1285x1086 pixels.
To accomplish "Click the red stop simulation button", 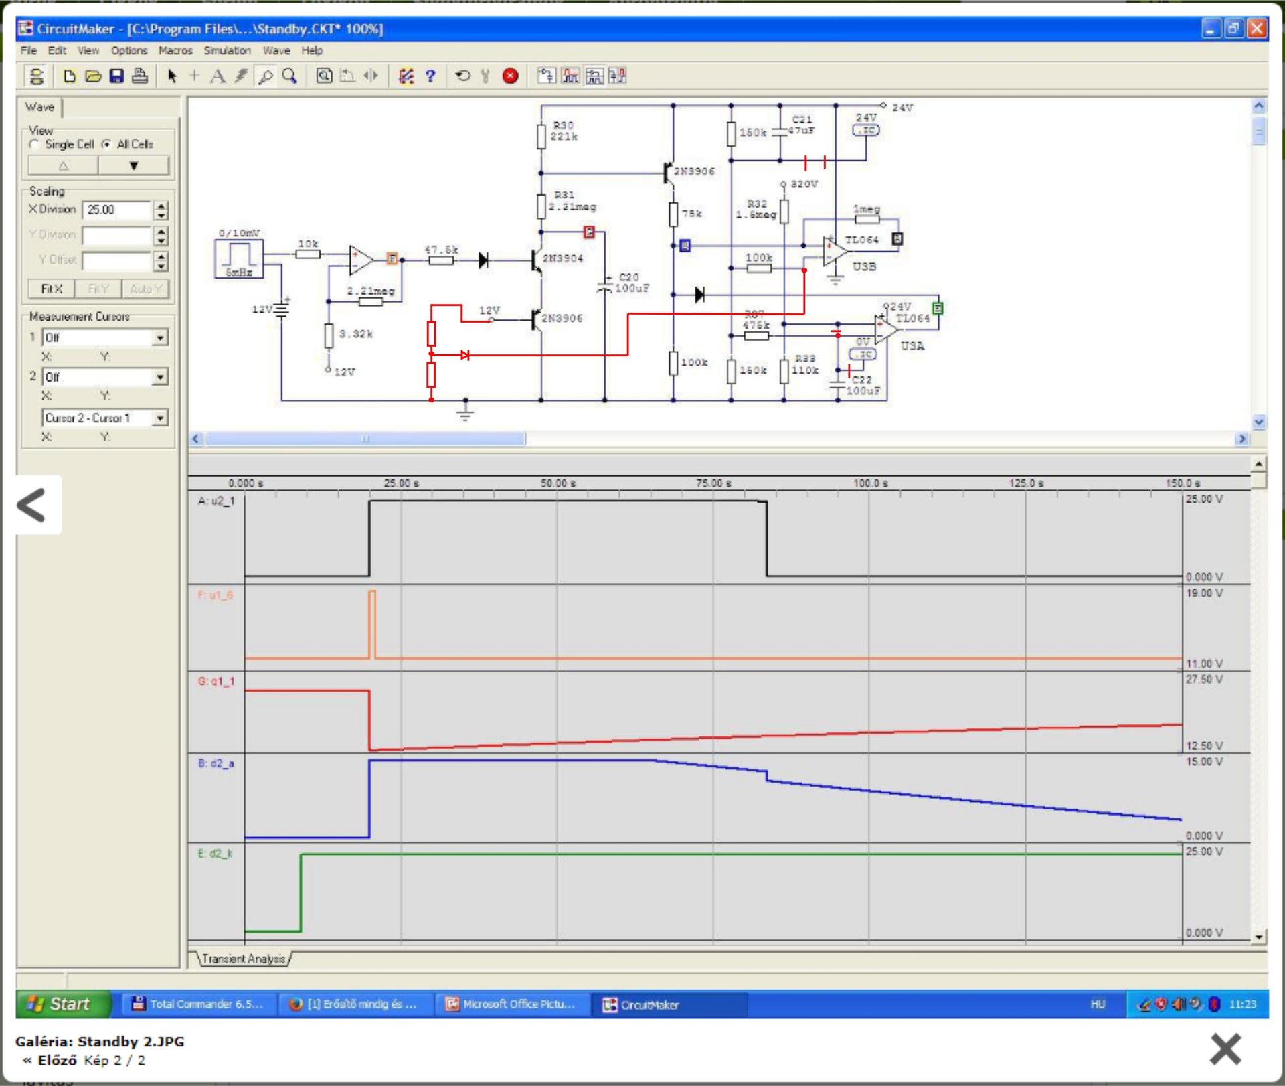I will coord(510,76).
